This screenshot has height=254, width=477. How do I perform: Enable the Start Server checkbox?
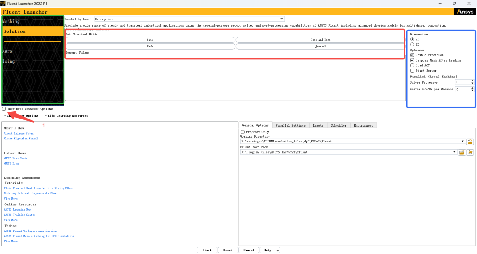[x=412, y=70]
